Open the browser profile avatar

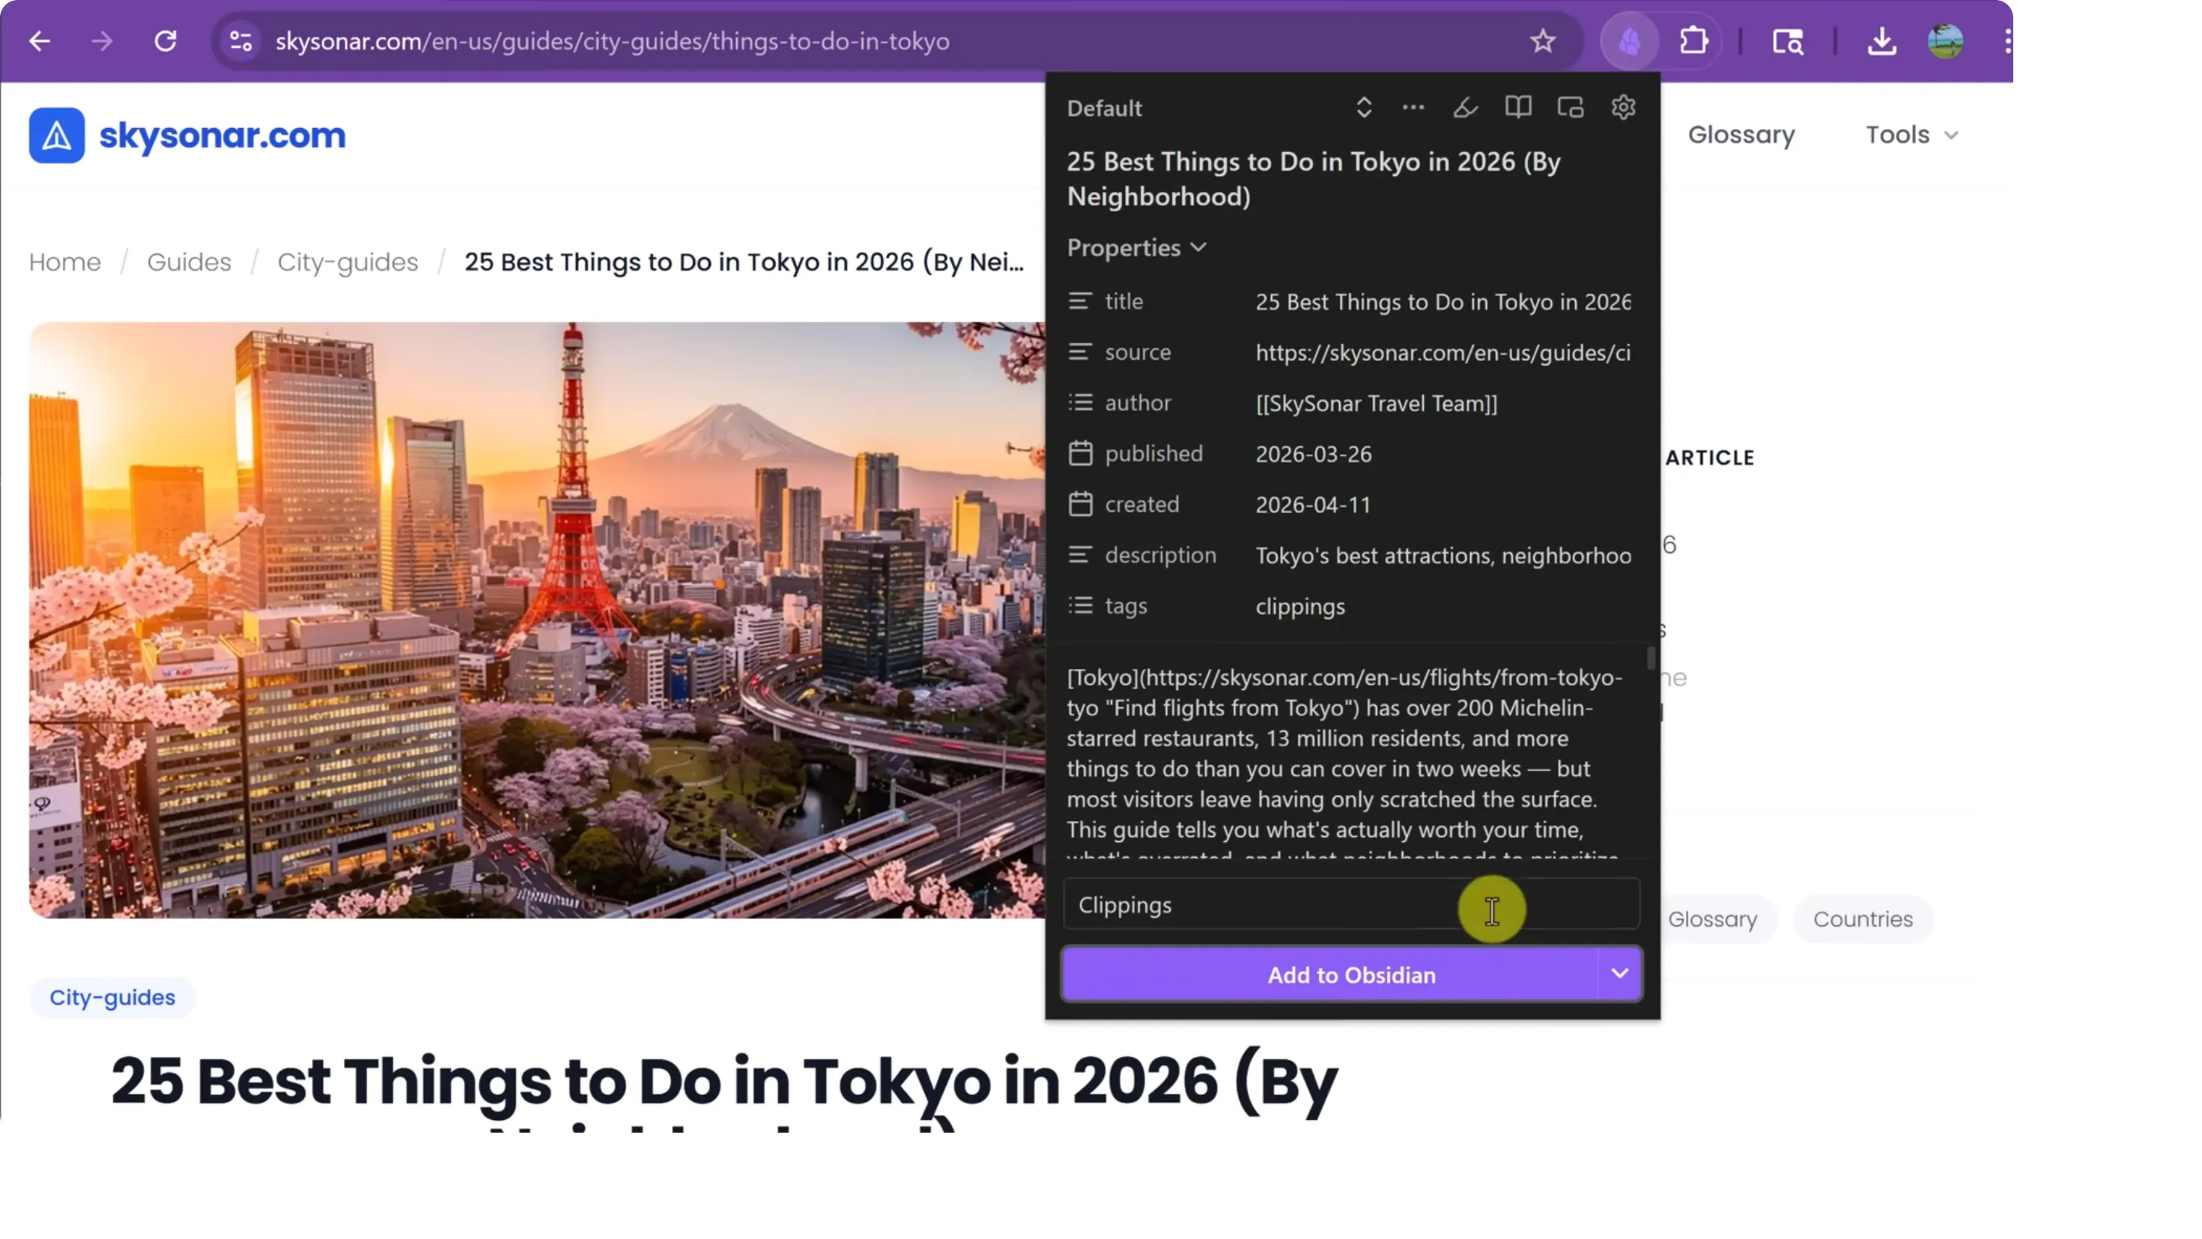pyautogui.click(x=1946, y=41)
